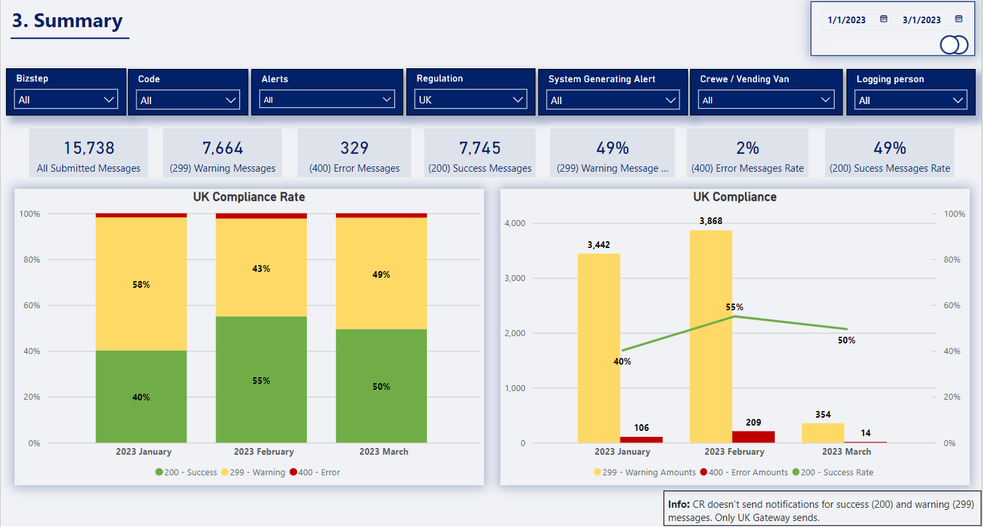This screenshot has width=983, height=527.
Task: Select the (299) Warning Message rate card
Action: pos(612,153)
